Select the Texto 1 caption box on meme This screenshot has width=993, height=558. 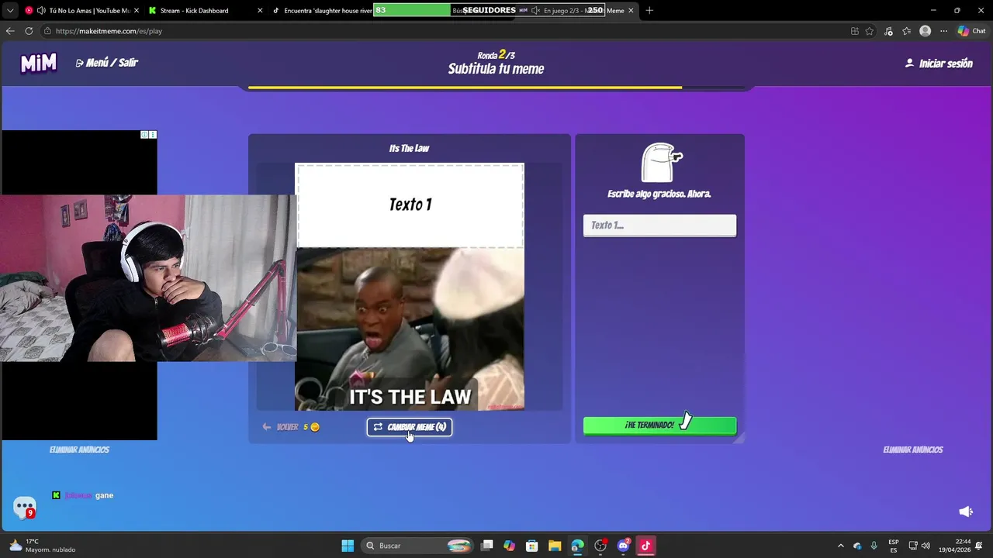410,205
